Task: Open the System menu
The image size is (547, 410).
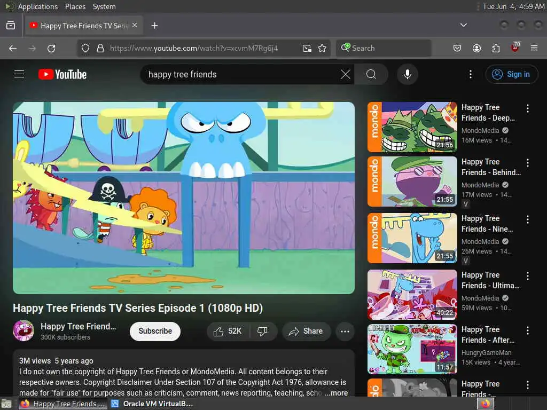Action: tap(104, 6)
